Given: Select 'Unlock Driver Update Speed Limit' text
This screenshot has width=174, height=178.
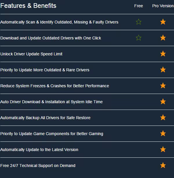Looking at the screenshot, I should point(31,54).
